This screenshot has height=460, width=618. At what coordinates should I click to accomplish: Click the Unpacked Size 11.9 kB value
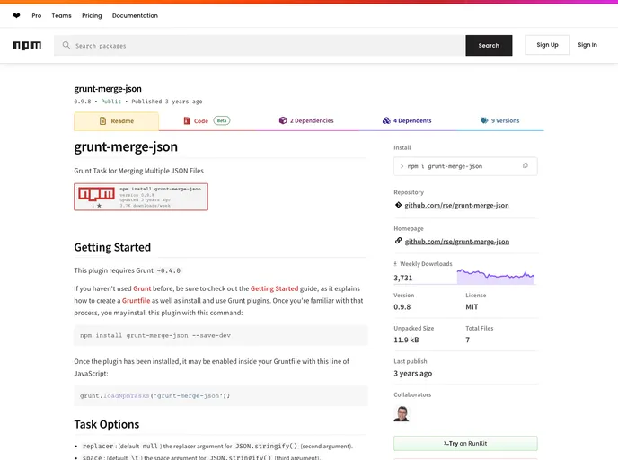[406, 340]
